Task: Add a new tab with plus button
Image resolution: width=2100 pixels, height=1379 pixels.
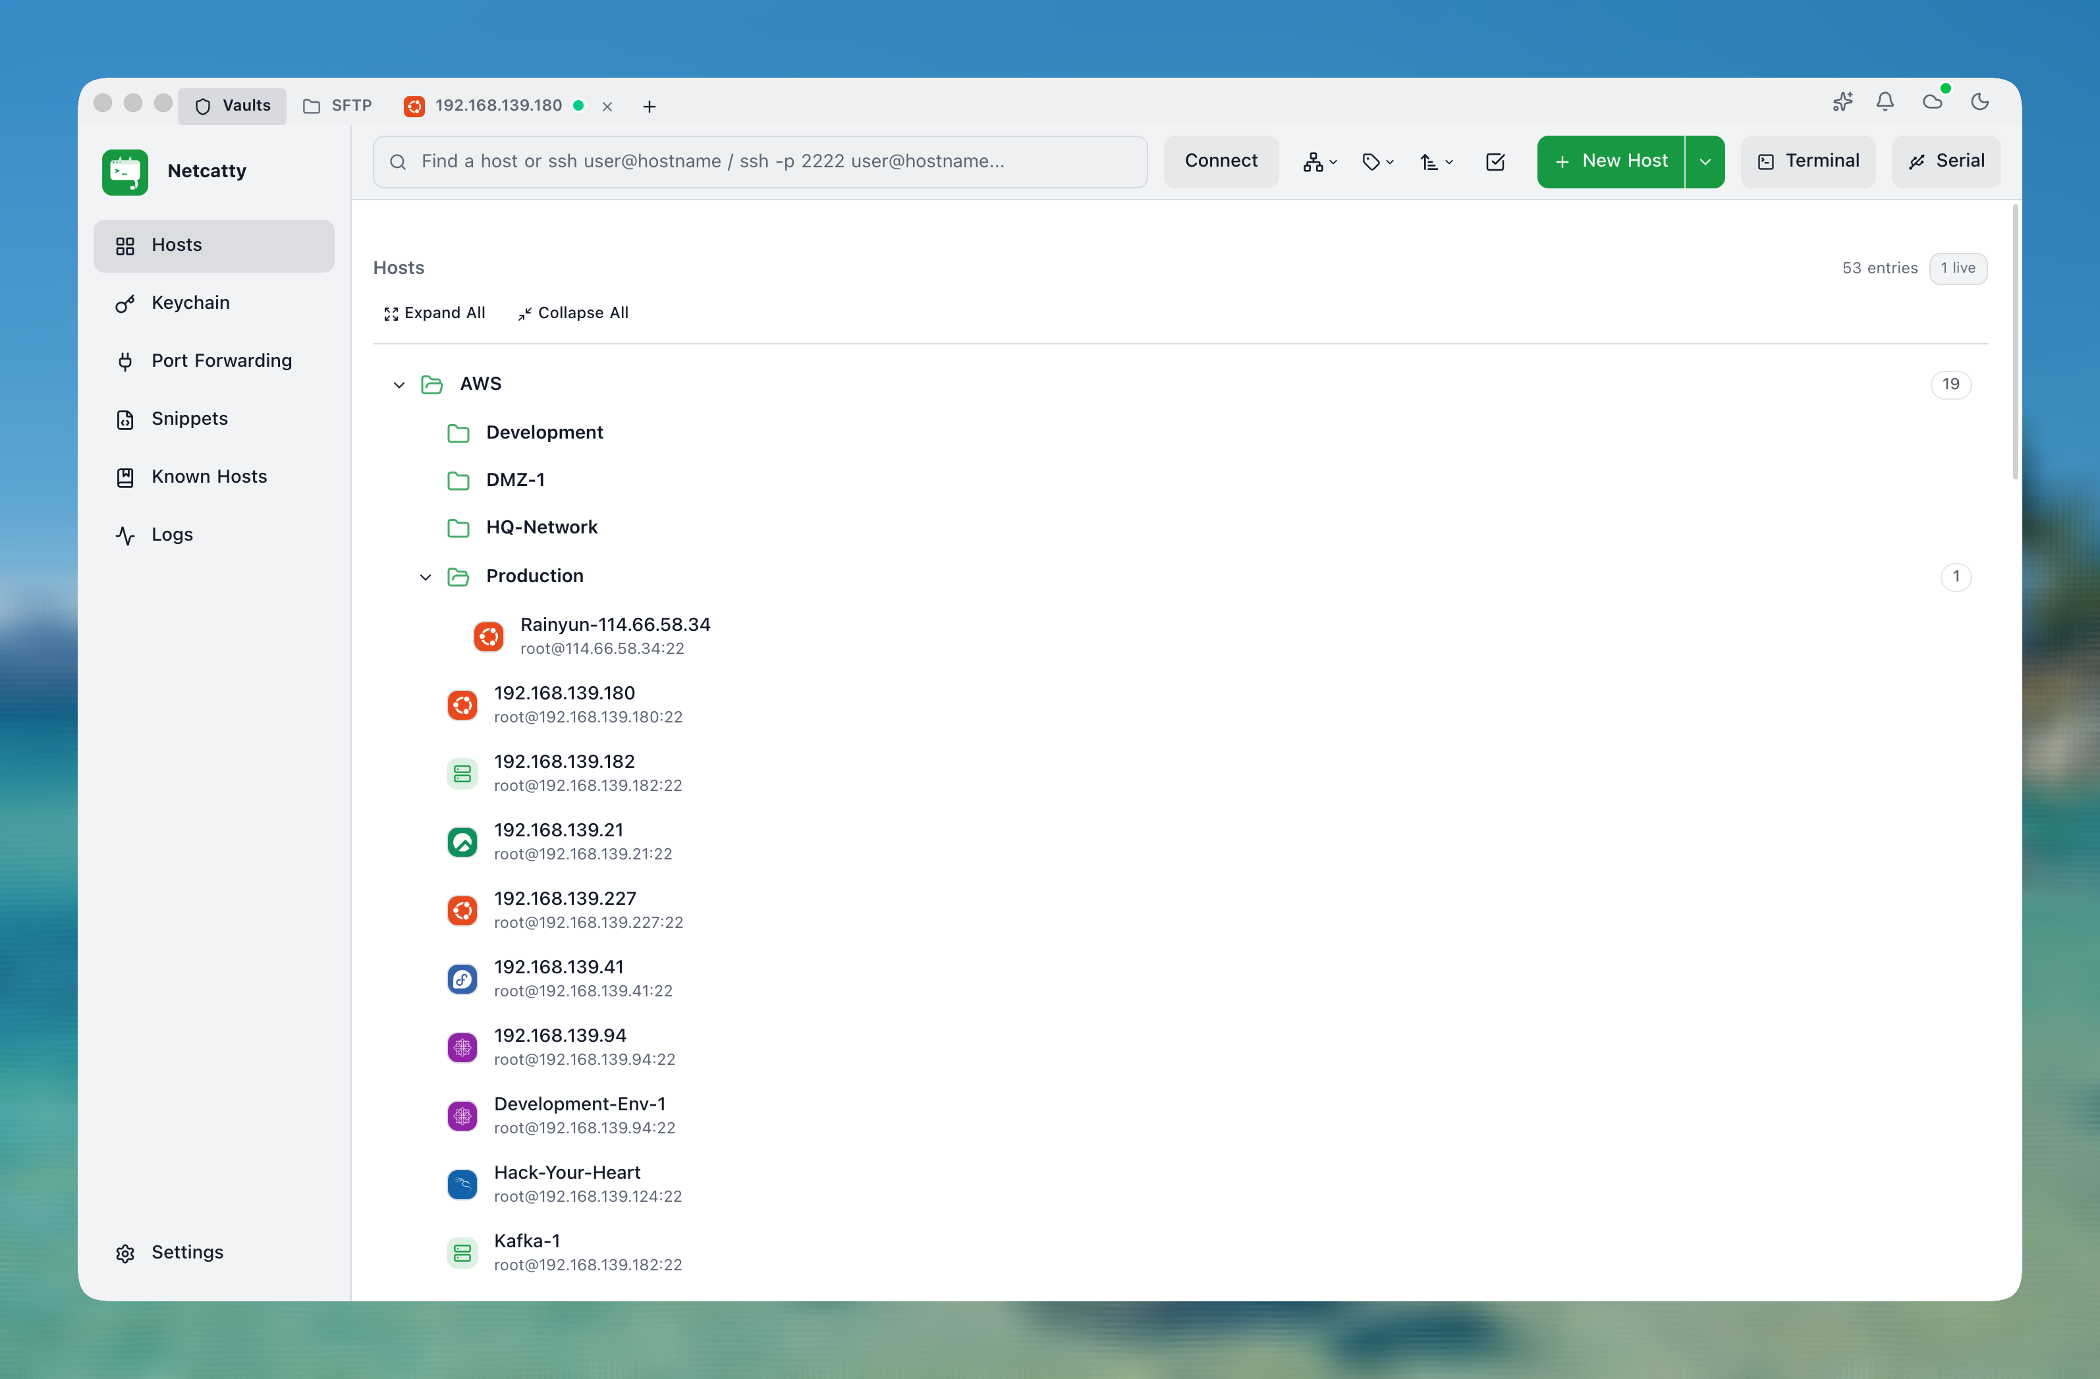Action: tap(649, 107)
